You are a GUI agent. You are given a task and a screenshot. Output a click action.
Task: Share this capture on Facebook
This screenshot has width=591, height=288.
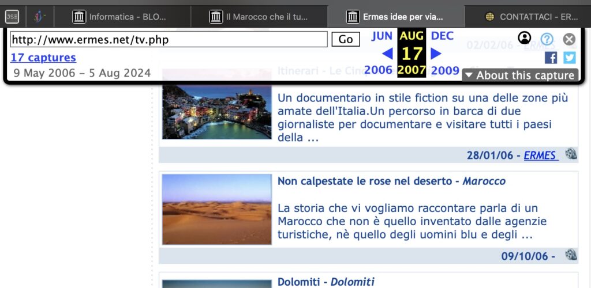pos(551,58)
